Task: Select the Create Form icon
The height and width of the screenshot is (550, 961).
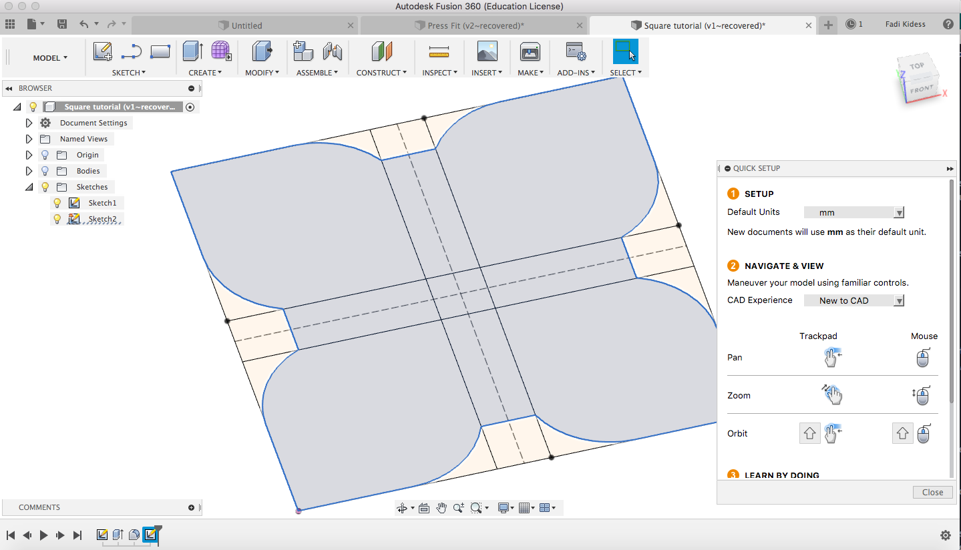Action: (221, 50)
